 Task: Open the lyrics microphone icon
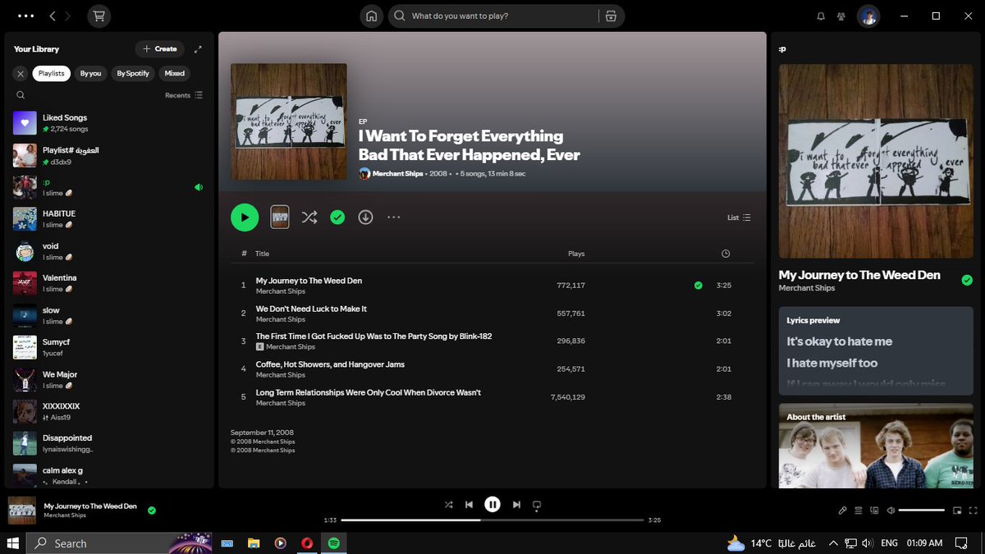pos(842,511)
